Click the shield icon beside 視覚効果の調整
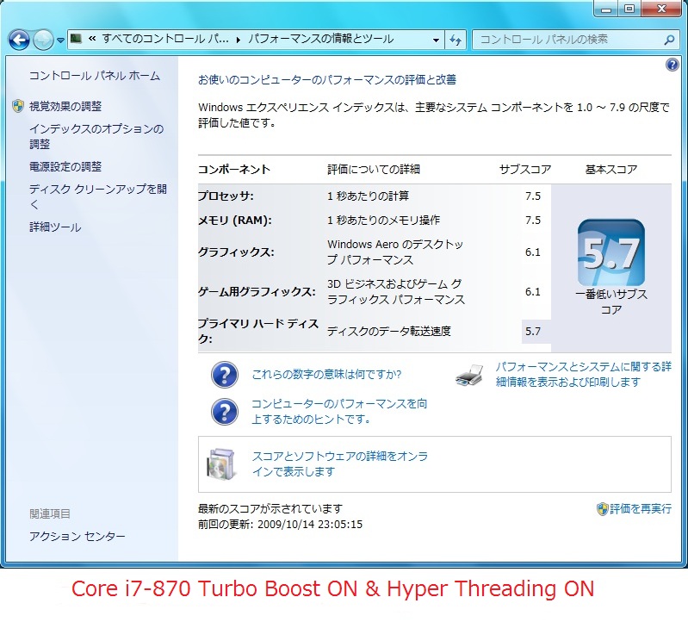 (x=18, y=106)
